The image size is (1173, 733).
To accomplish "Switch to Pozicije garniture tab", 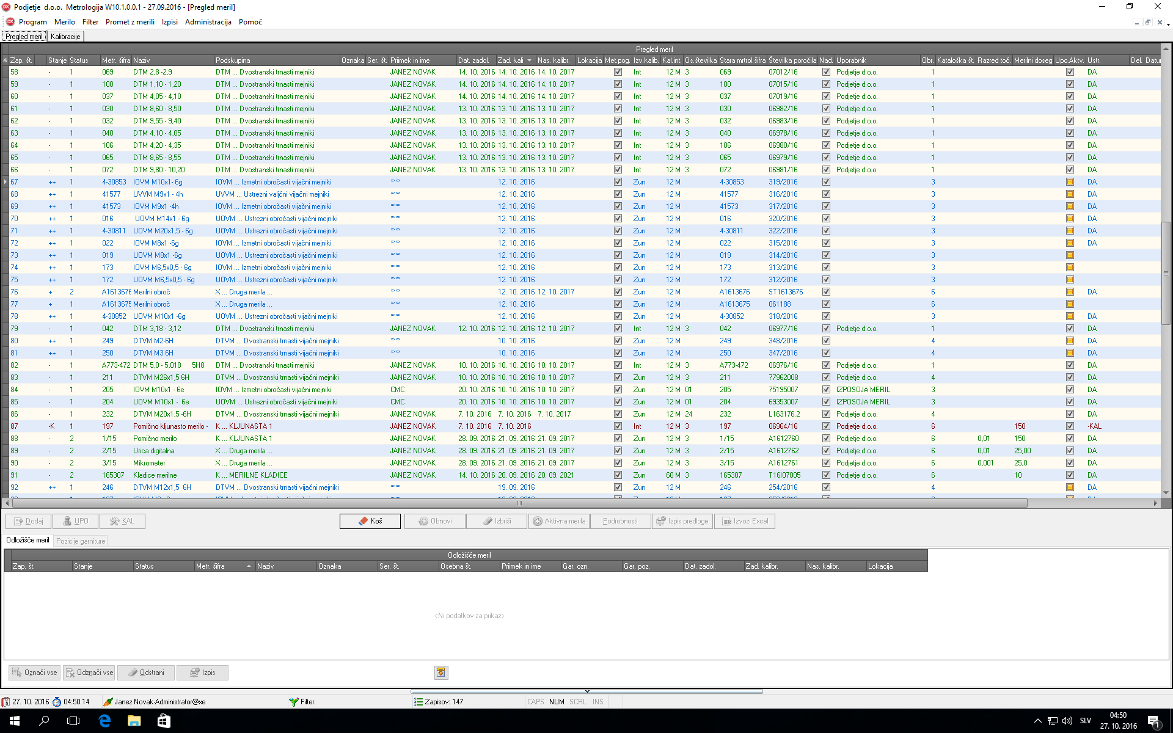I will point(81,541).
